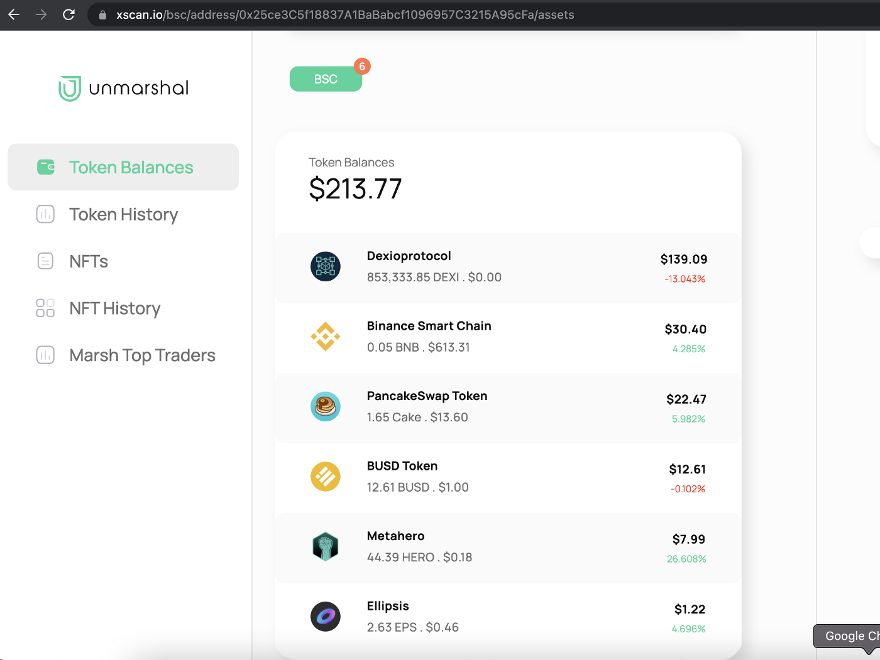
Task: Select the Marsh Top Traders icon
Action: click(x=45, y=355)
